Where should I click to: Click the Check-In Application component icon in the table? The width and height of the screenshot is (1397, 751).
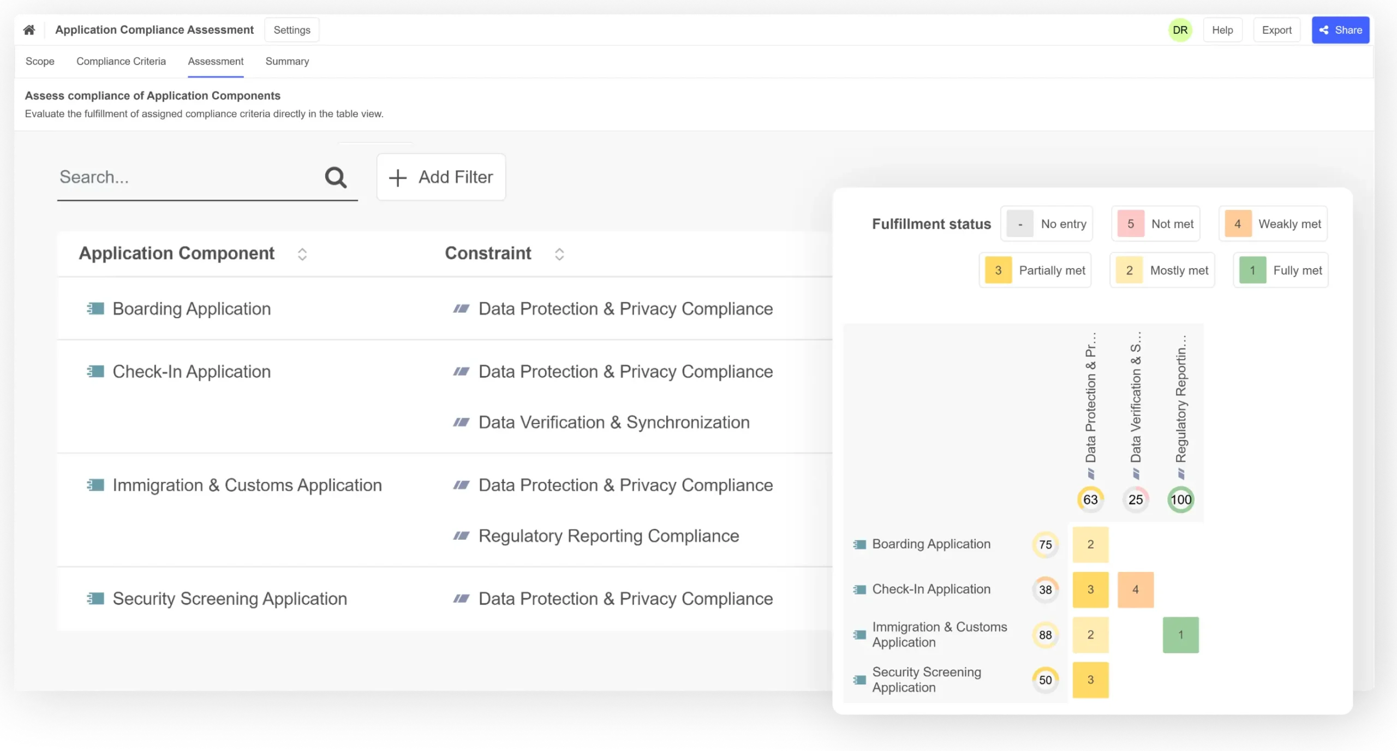[x=95, y=372]
